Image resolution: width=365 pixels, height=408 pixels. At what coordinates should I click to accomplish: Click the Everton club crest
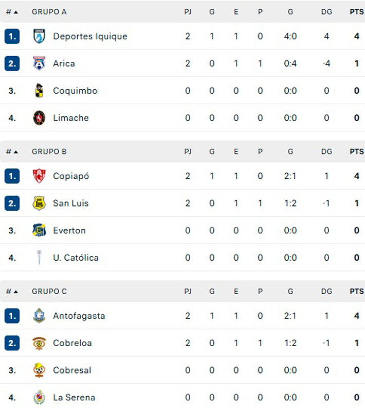point(39,230)
